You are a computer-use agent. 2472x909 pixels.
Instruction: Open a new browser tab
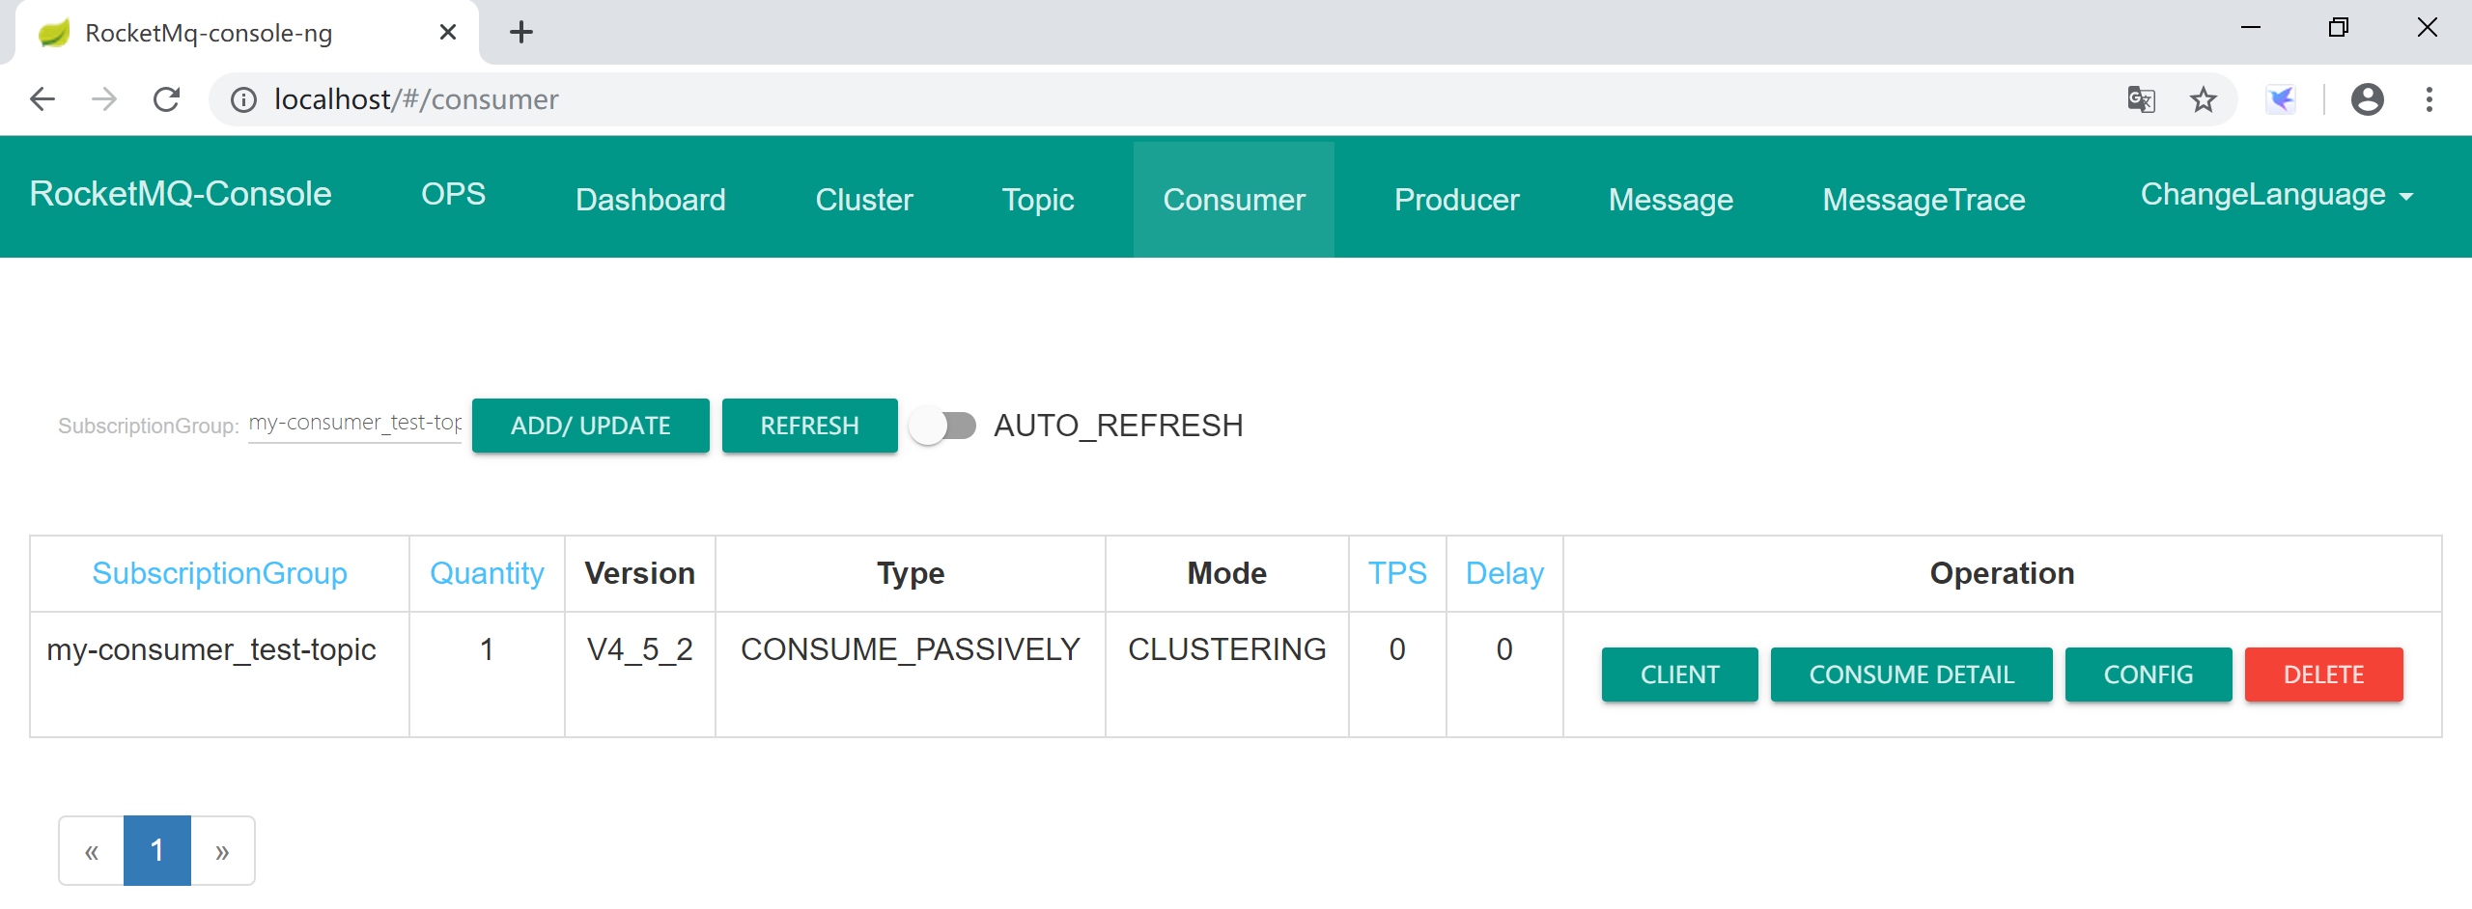521,33
